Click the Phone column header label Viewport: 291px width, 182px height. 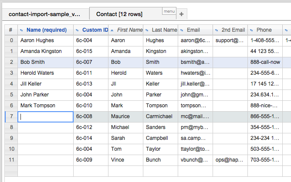264,30
